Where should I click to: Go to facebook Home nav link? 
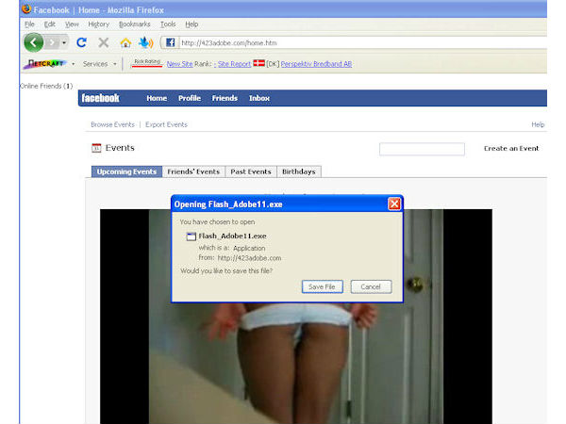[157, 98]
